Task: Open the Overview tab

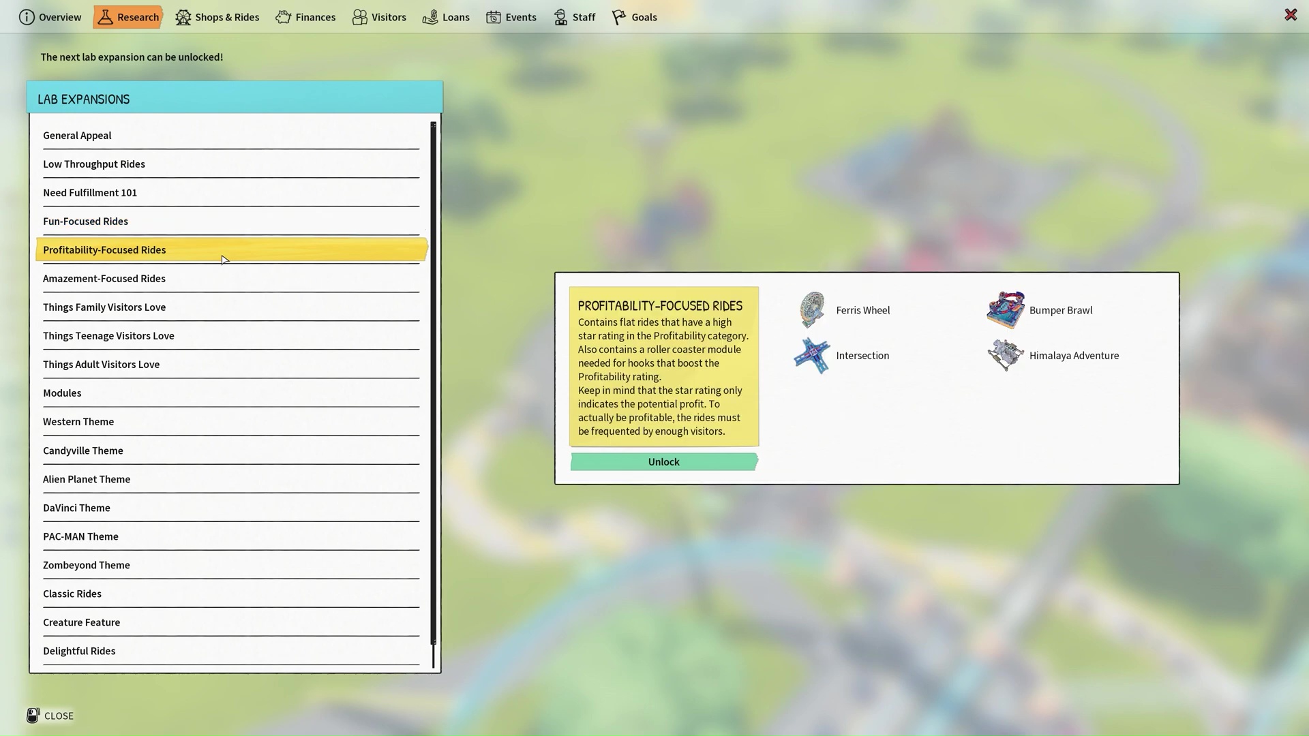Action: coord(50,17)
